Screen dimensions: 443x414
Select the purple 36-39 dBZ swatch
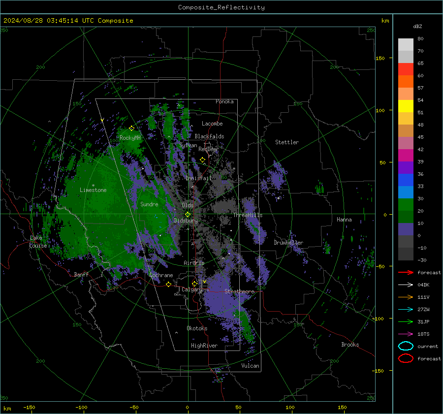click(406, 168)
